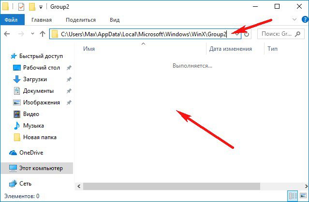Click the pin icon beside Документы
Screen dimensions: 309x202
(69, 91)
